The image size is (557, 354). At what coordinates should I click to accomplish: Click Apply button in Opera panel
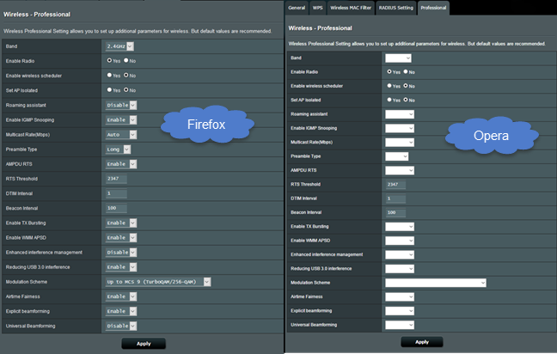(x=422, y=342)
